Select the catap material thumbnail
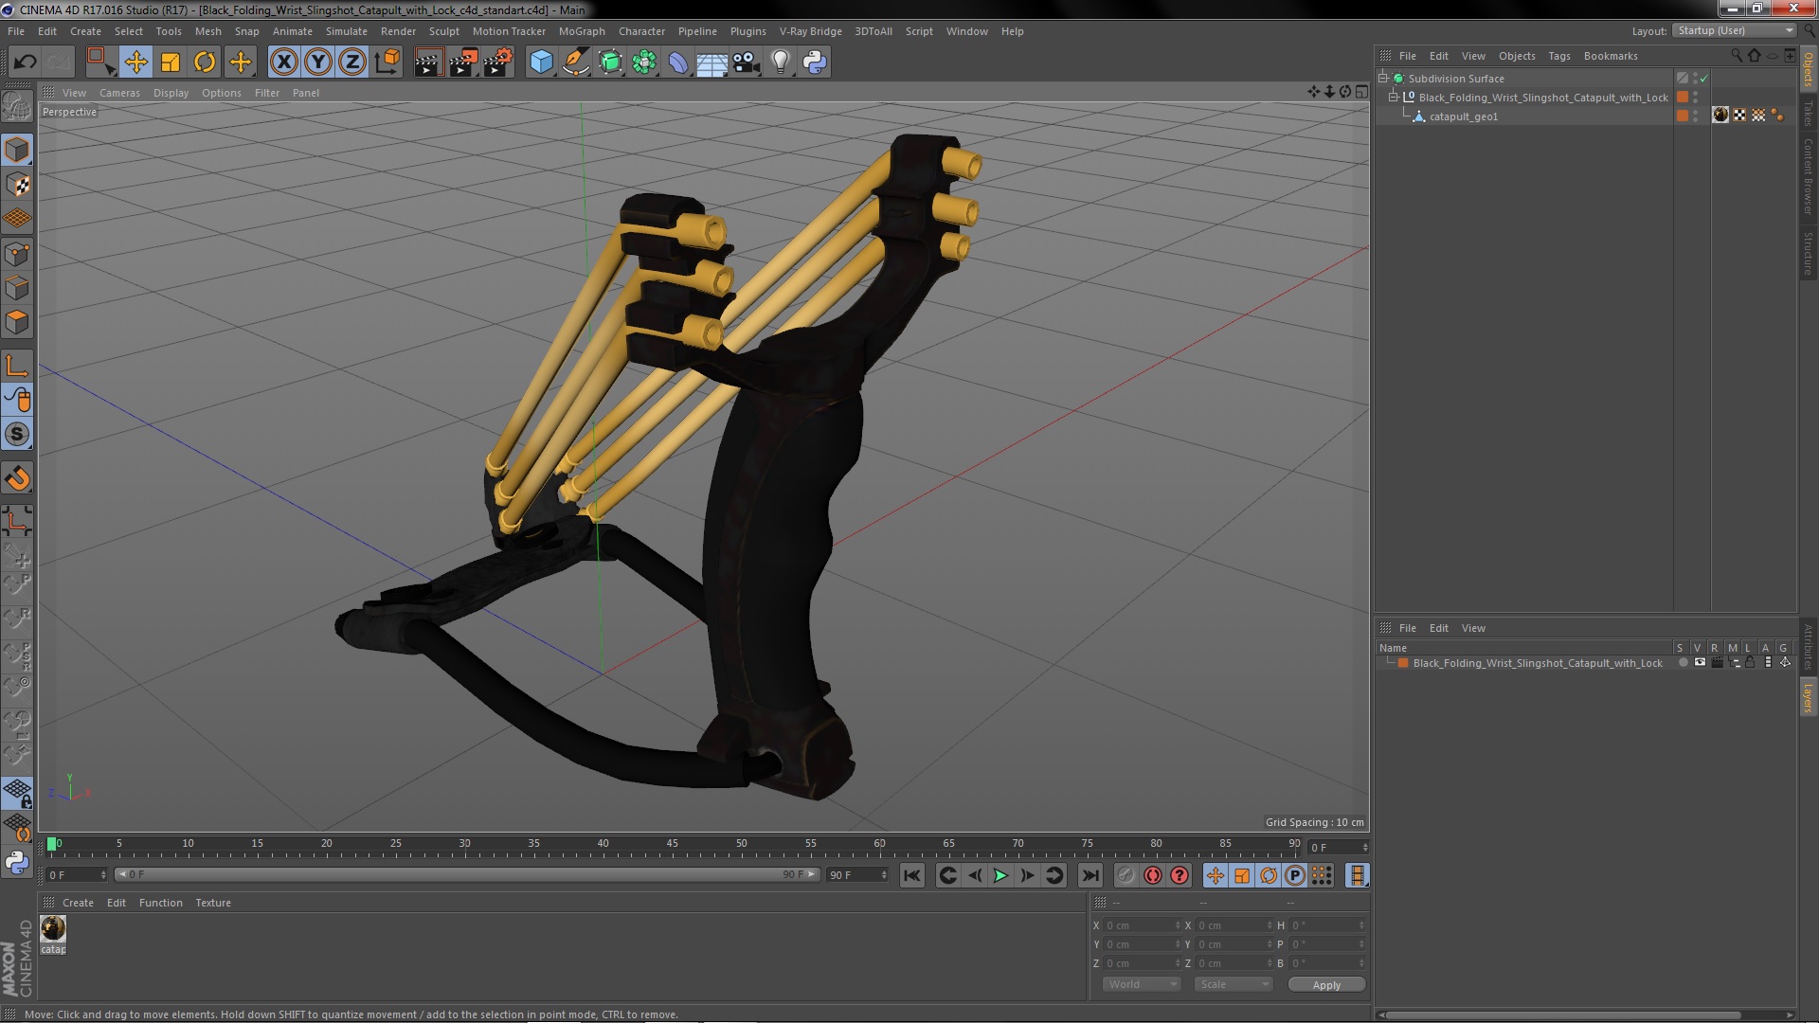Screen dimensions: 1819x1023 coord(53,928)
